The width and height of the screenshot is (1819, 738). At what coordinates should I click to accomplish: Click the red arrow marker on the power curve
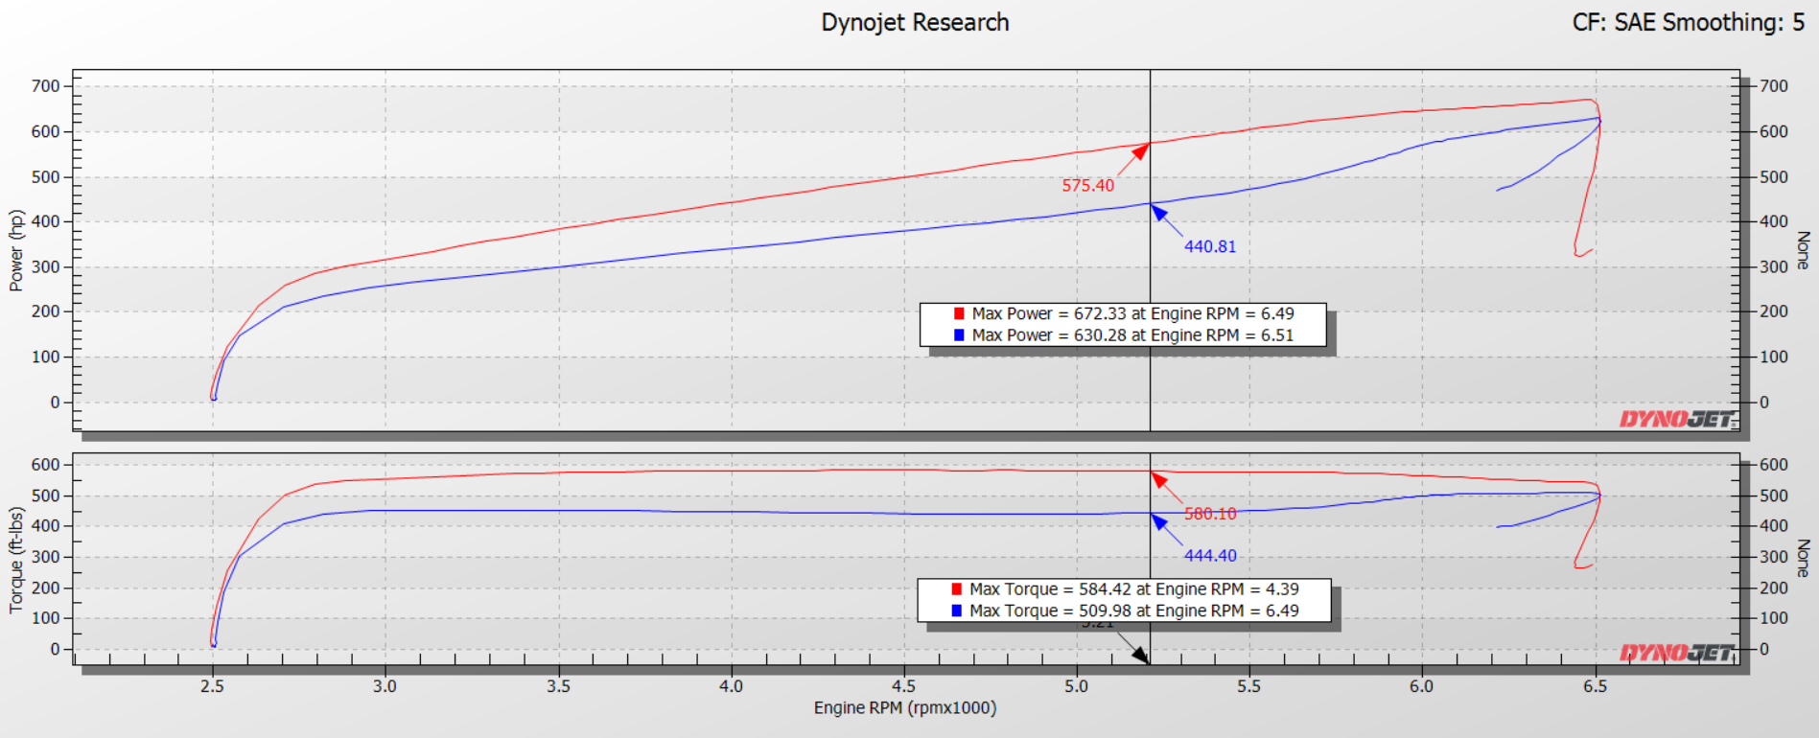click(1140, 151)
